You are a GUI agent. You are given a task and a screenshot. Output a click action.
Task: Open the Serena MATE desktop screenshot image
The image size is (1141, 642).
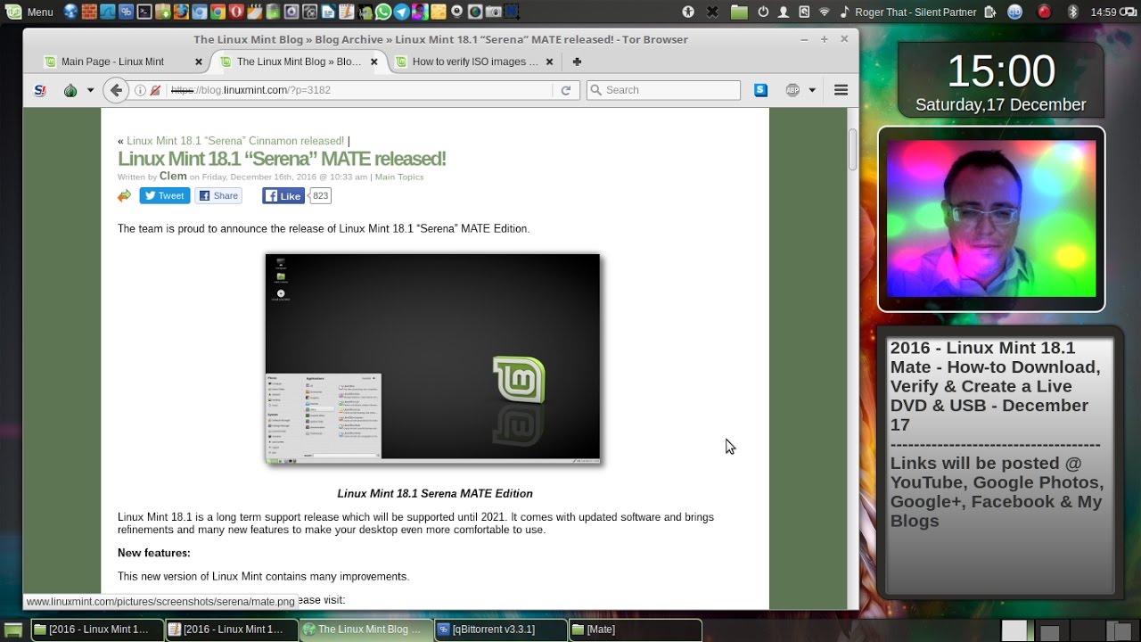point(432,358)
